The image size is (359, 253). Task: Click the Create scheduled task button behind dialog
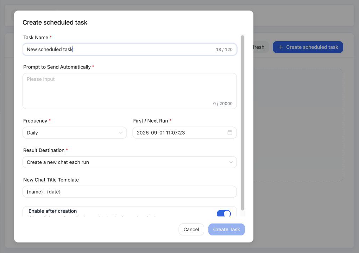click(308, 47)
